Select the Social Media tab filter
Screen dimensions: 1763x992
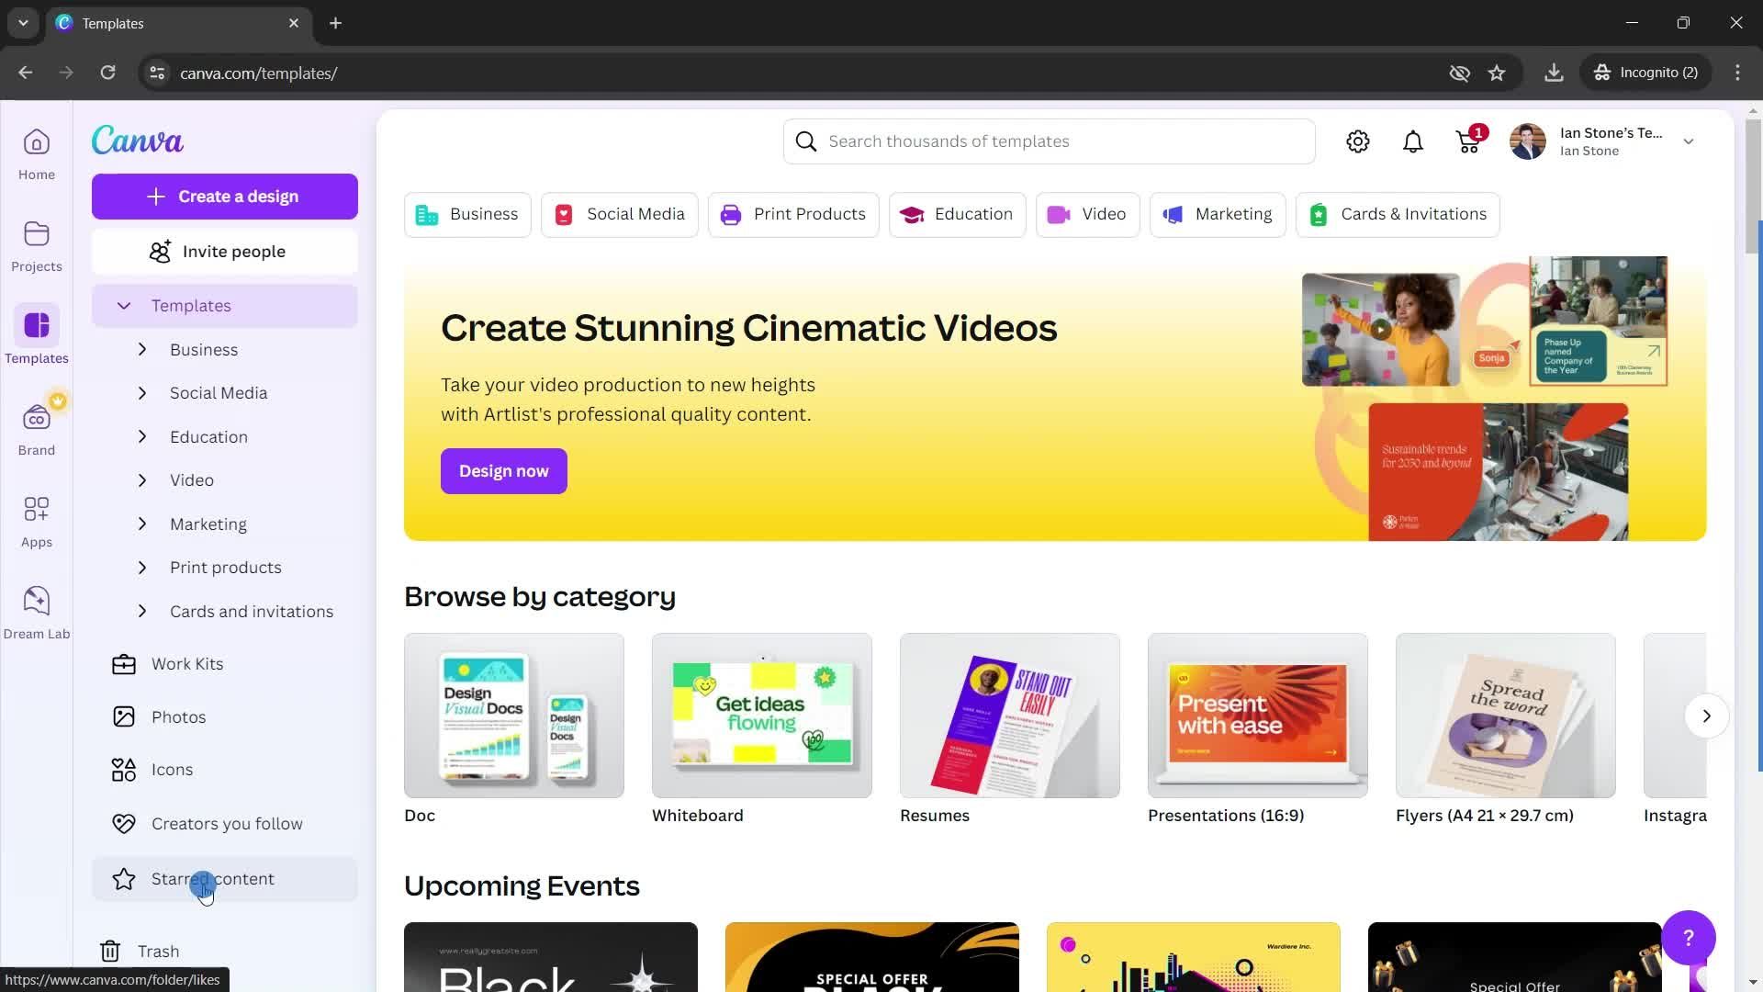(x=618, y=213)
